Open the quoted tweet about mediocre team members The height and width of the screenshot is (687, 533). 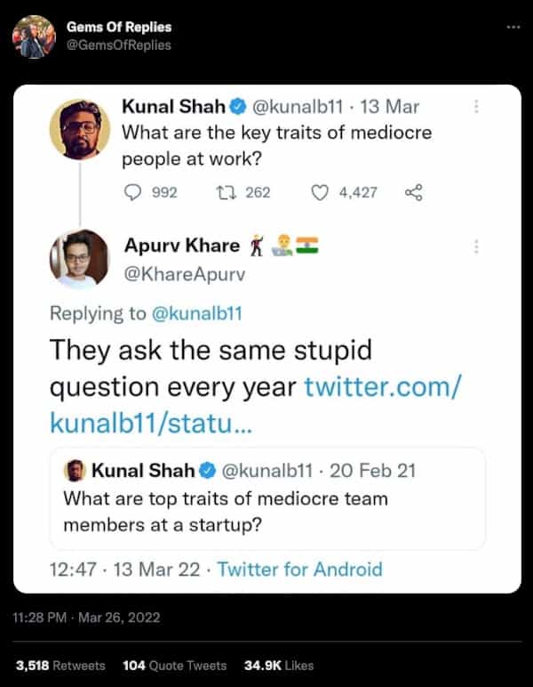tap(266, 511)
